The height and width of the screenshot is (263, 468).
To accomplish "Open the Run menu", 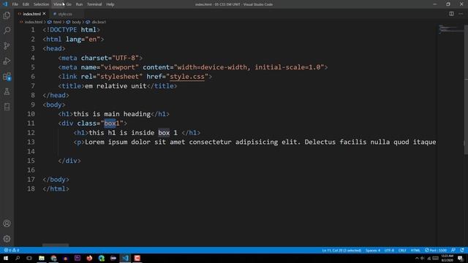I will [79, 4].
